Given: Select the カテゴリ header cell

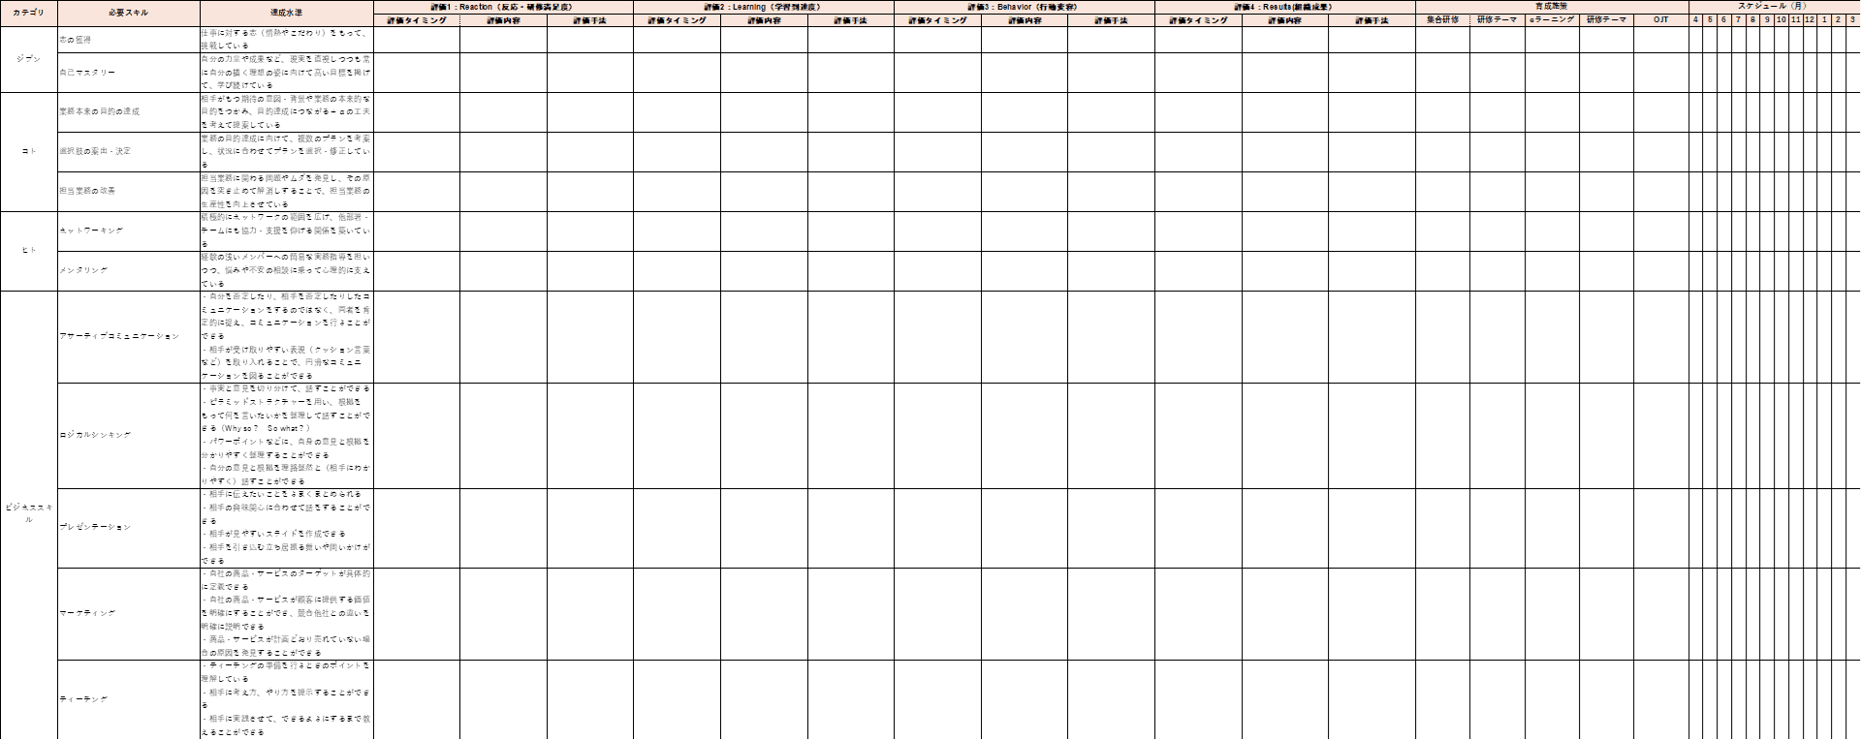Looking at the screenshot, I should tap(29, 13).
